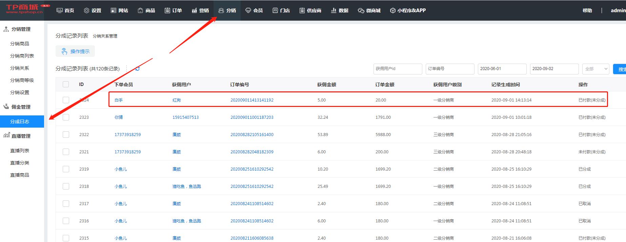Go to 分销设置 in sidebar

[x=20, y=92]
